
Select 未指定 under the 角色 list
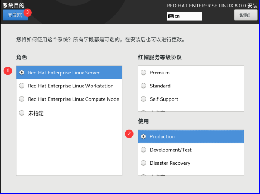pyautogui.click(x=36, y=113)
